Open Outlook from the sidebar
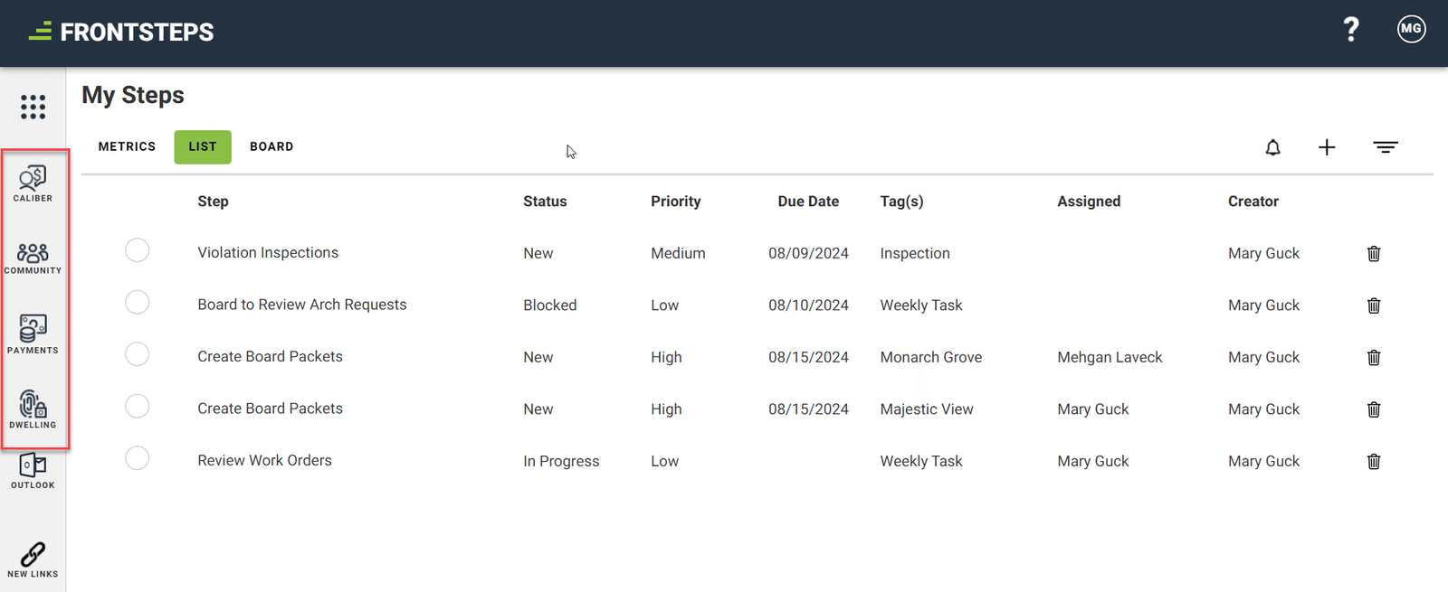The width and height of the screenshot is (1448, 592). point(33,472)
